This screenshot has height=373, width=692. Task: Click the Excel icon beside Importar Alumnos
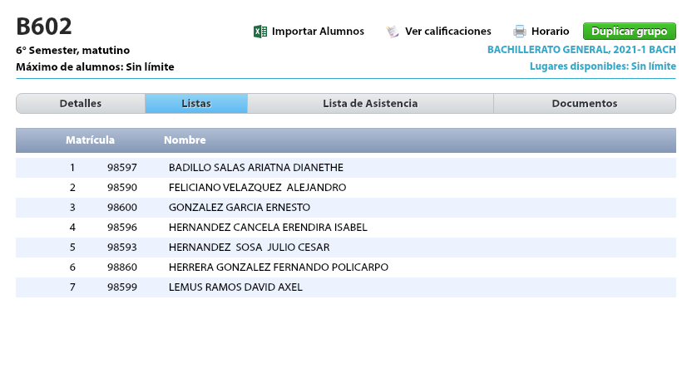point(259,32)
